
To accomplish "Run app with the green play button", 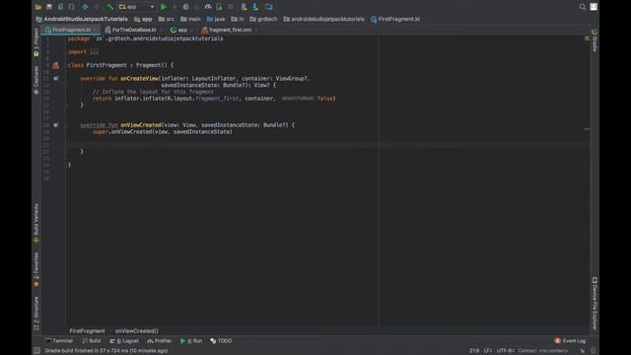I will pos(164,7).
